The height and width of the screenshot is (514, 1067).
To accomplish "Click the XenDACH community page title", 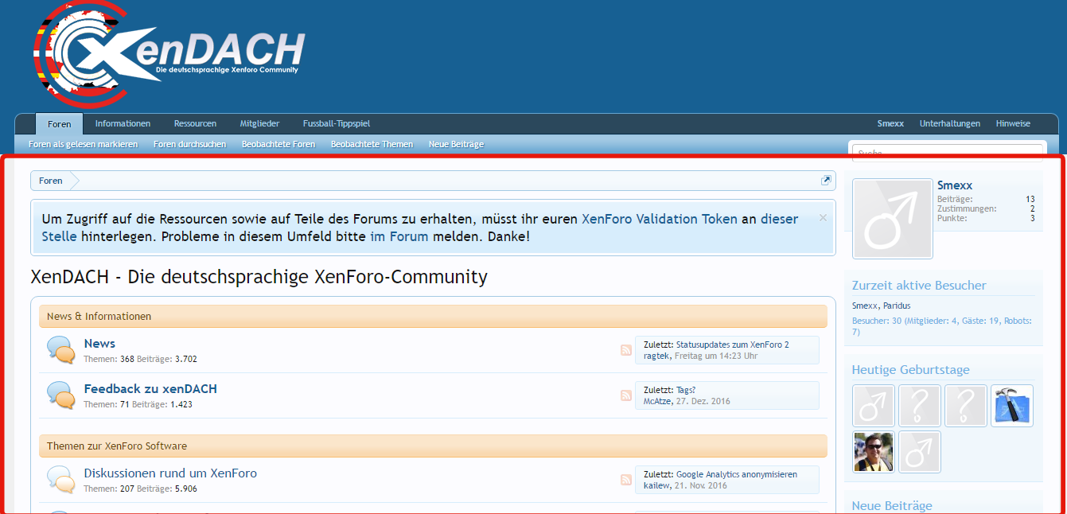I will click(259, 277).
